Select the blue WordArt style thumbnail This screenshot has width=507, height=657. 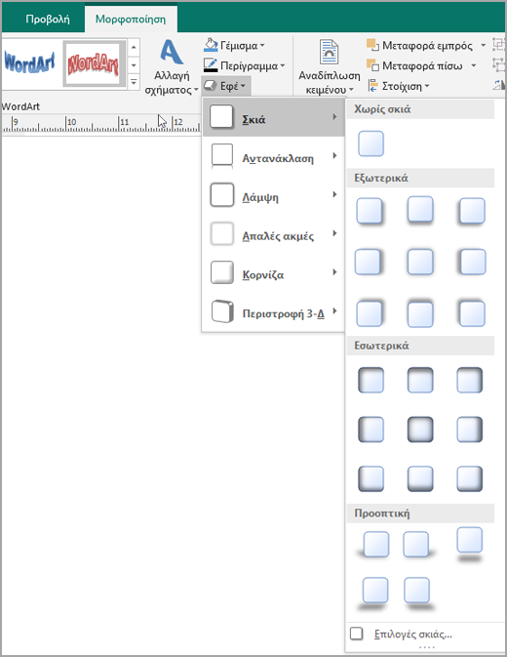(x=29, y=63)
